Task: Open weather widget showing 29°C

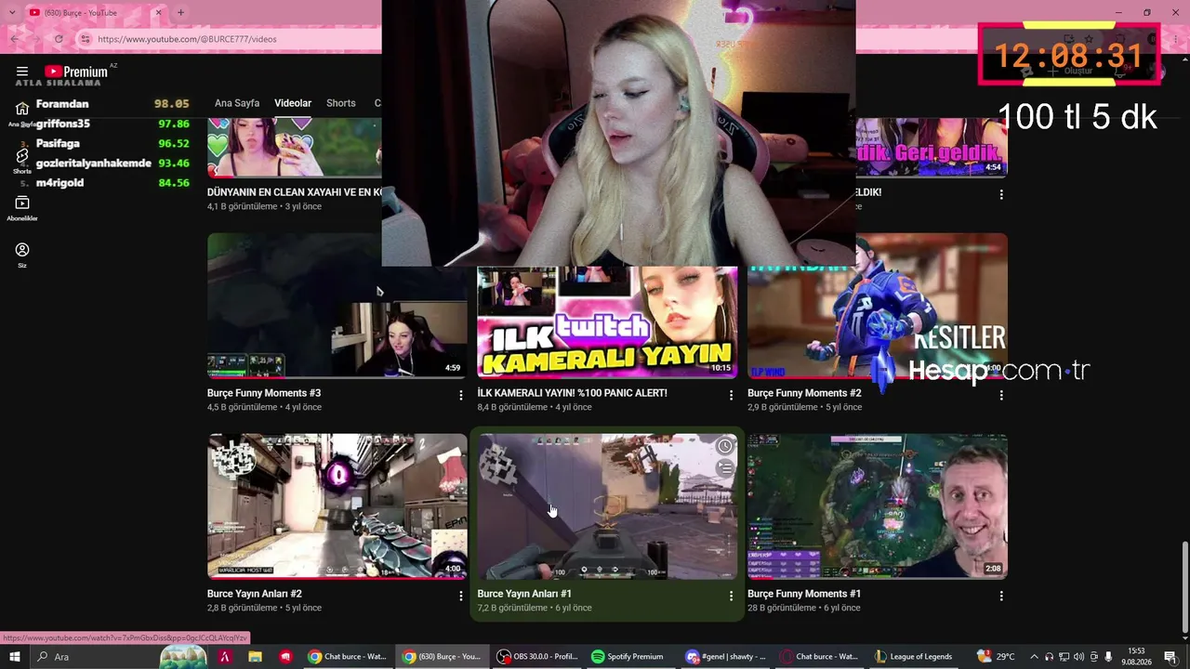Action: [996, 657]
